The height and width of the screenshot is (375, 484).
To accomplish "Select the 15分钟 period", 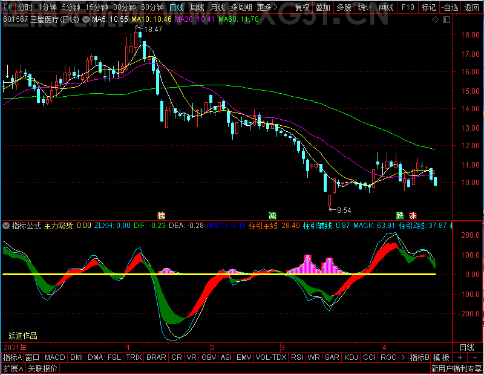I will point(97,7).
